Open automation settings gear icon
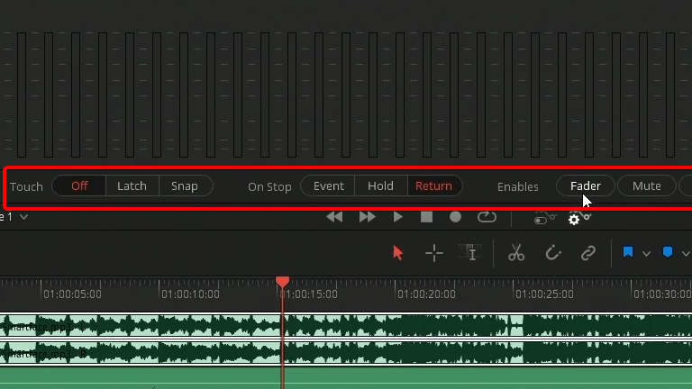The width and height of the screenshot is (692, 389). pyautogui.click(x=579, y=218)
